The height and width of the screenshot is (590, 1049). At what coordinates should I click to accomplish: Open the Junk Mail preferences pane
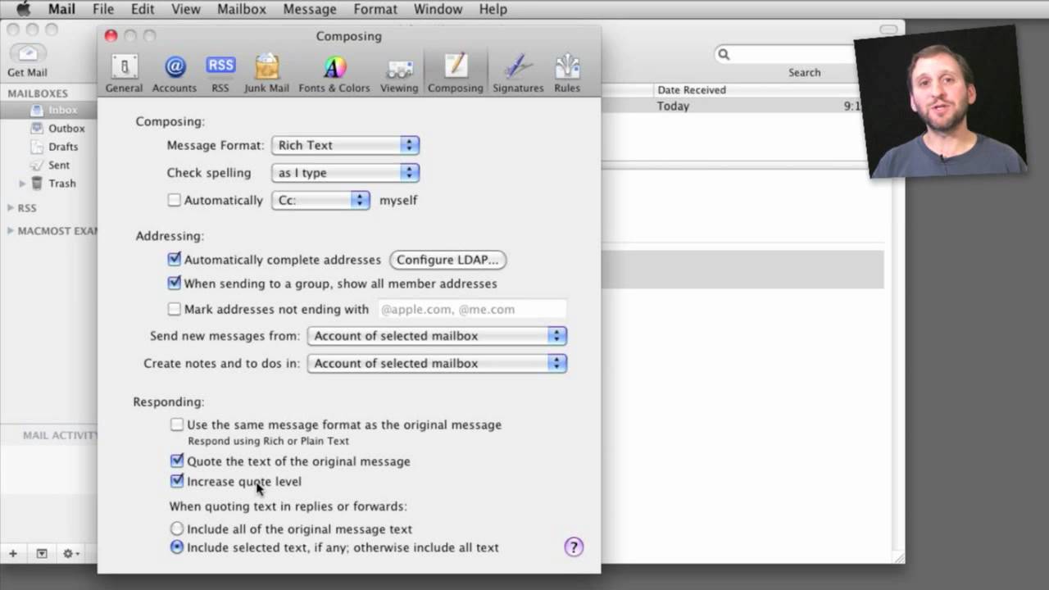[266, 73]
